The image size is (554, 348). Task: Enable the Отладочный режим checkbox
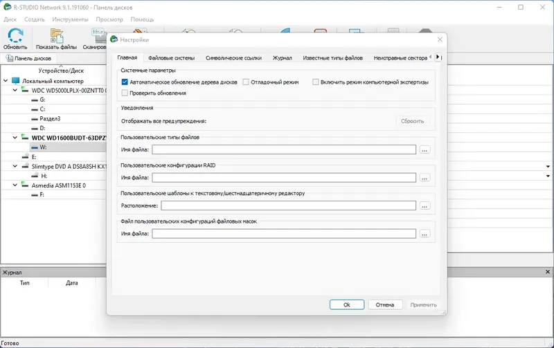click(x=247, y=82)
